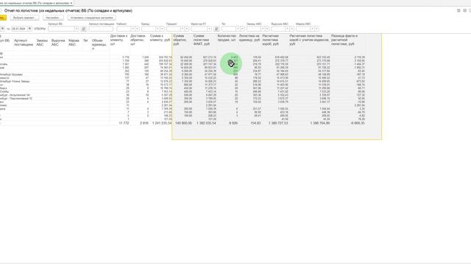The width and height of the screenshot is (471, 265).
Task: Click the Бренд filter input field
Action: pyautogui.click(x=149, y=29)
